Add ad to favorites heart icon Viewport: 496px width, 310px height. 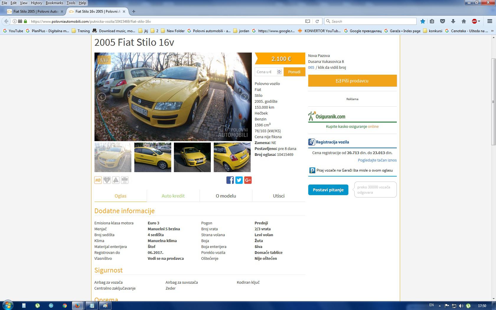tap(107, 180)
